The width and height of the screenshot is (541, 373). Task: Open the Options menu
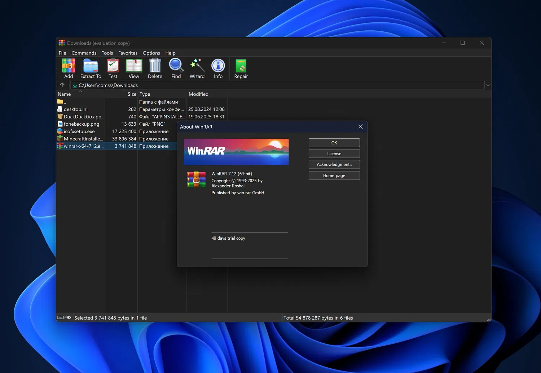click(151, 53)
